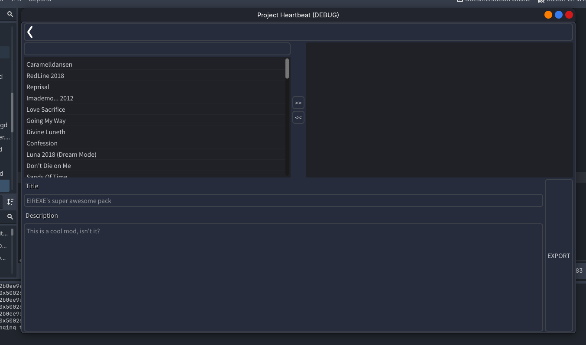Image resolution: width=586 pixels, height=345 pixels.
Task: Click the empty selected-songs panel on the right
Action: [439, 110]
